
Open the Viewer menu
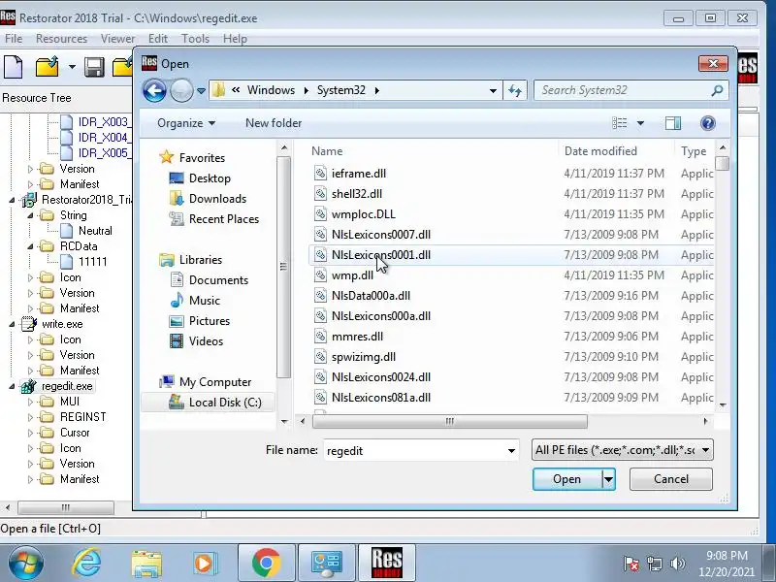click(x=117, y=39)
